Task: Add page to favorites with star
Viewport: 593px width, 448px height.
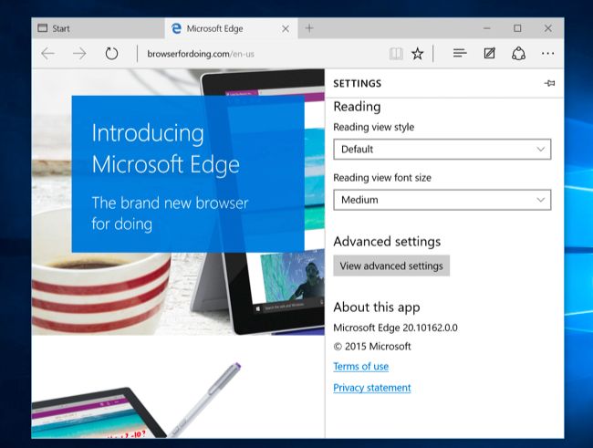Action: pyautogui.click(x=418, y=53)
